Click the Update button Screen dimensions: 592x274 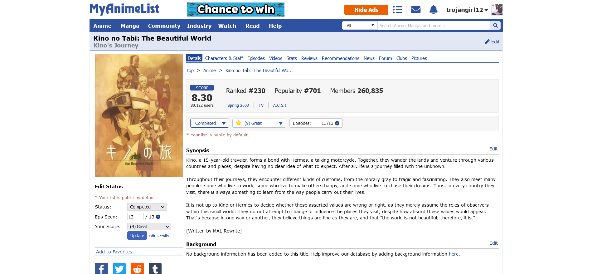point(137,236)
